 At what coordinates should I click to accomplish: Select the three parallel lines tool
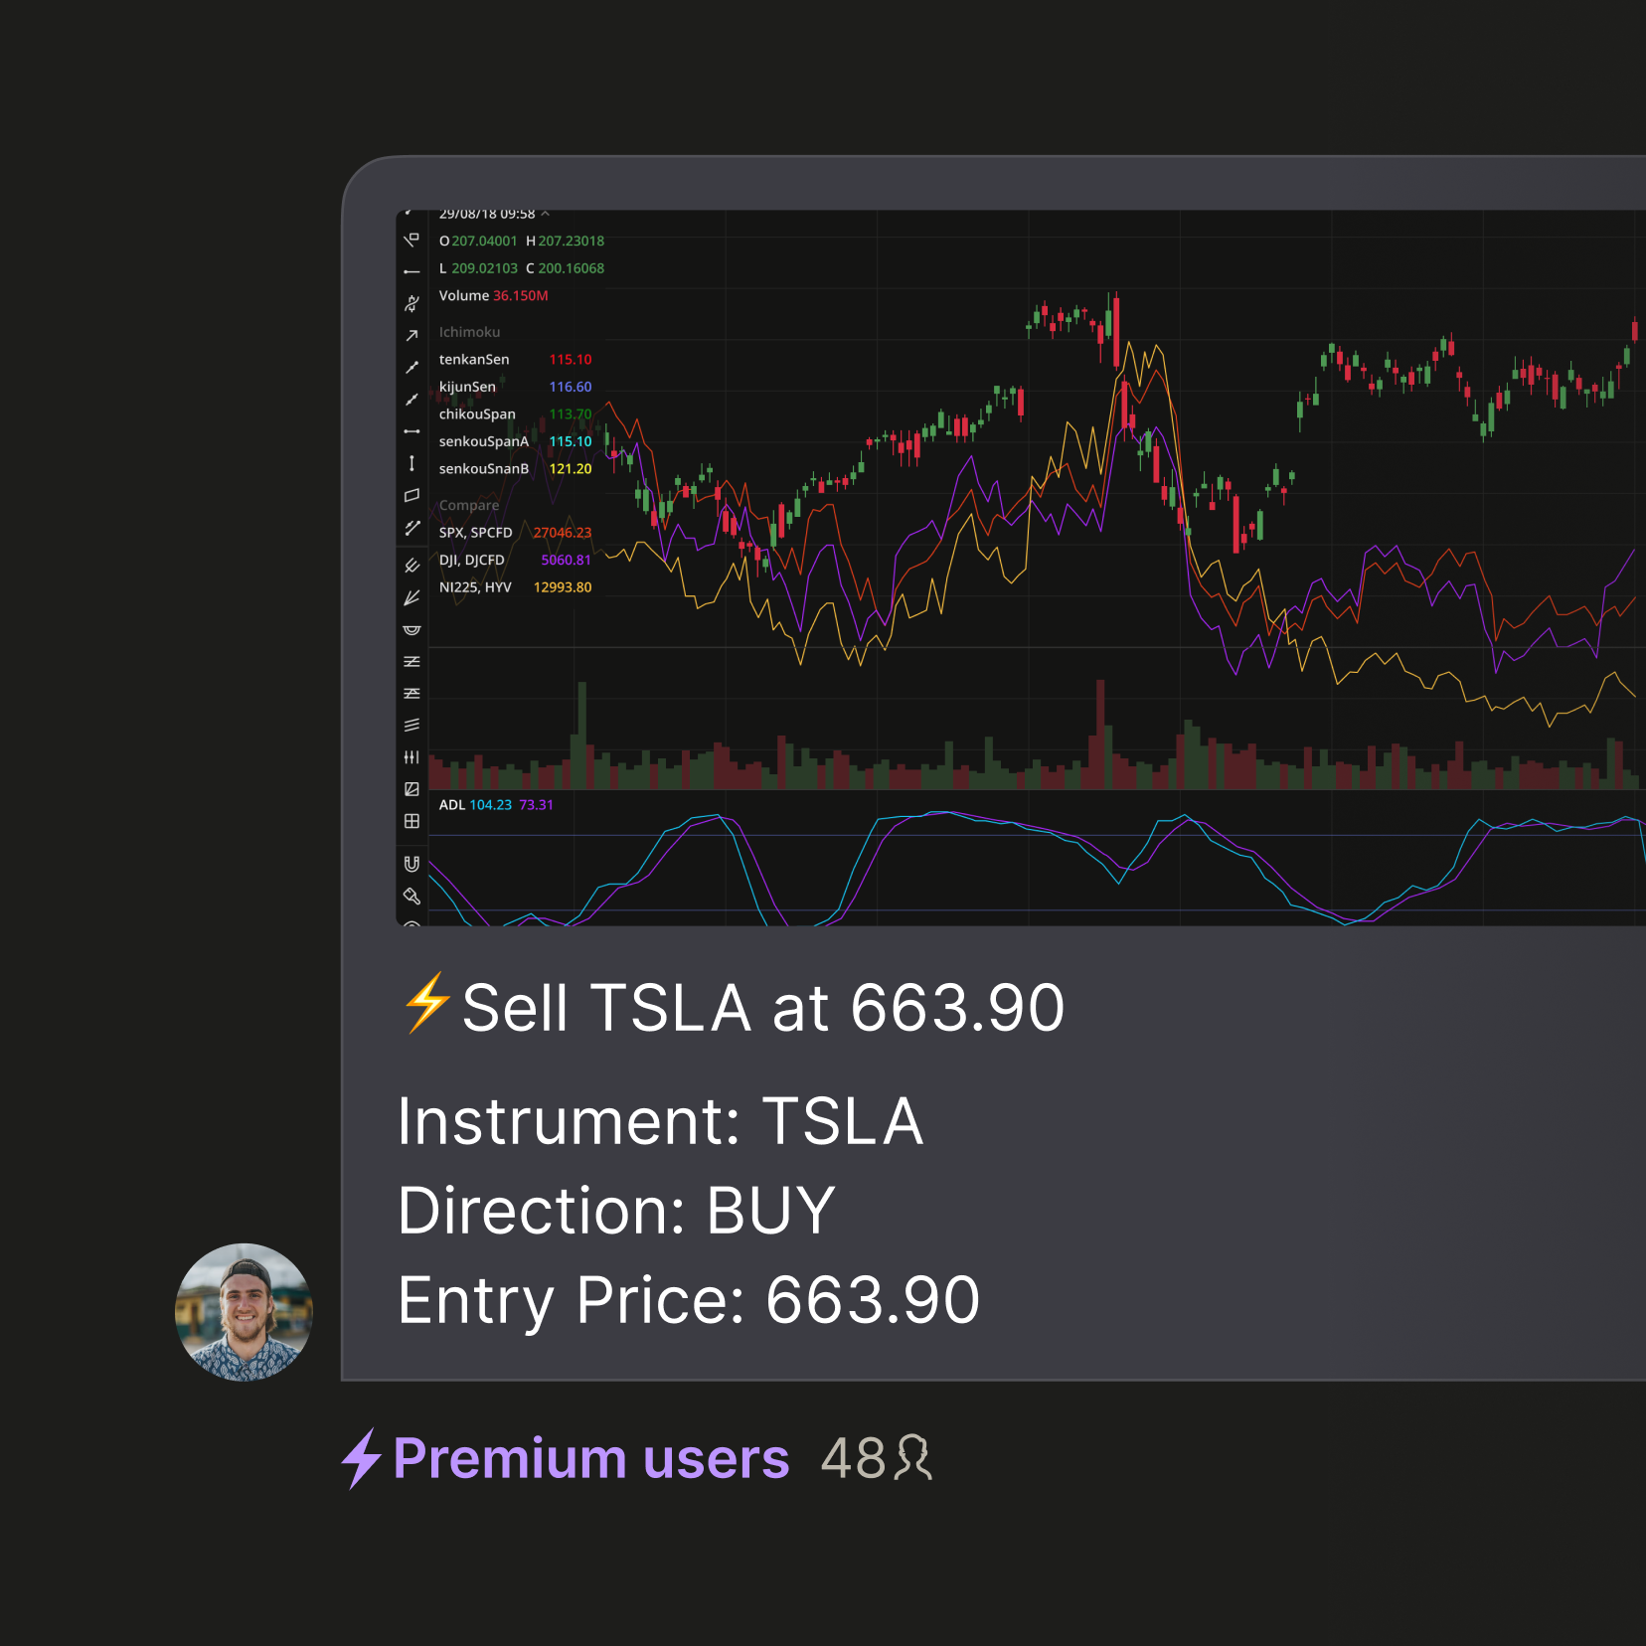click(411, 726)
